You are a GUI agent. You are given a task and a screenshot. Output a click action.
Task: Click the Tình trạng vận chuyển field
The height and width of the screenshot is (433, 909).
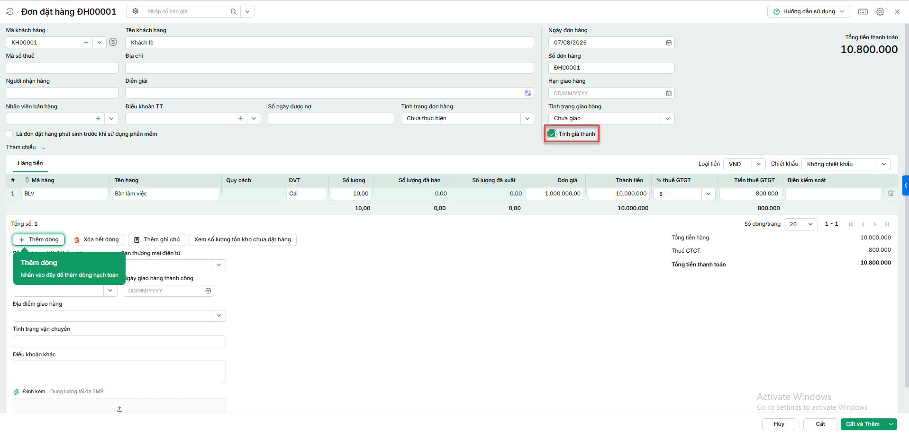(119, 341)
